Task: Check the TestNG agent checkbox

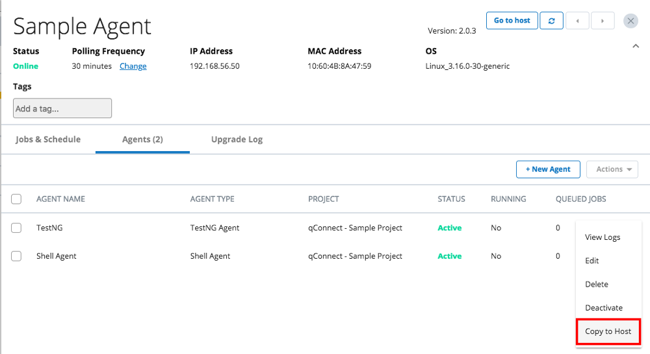Action: click(x=16, y=228)
